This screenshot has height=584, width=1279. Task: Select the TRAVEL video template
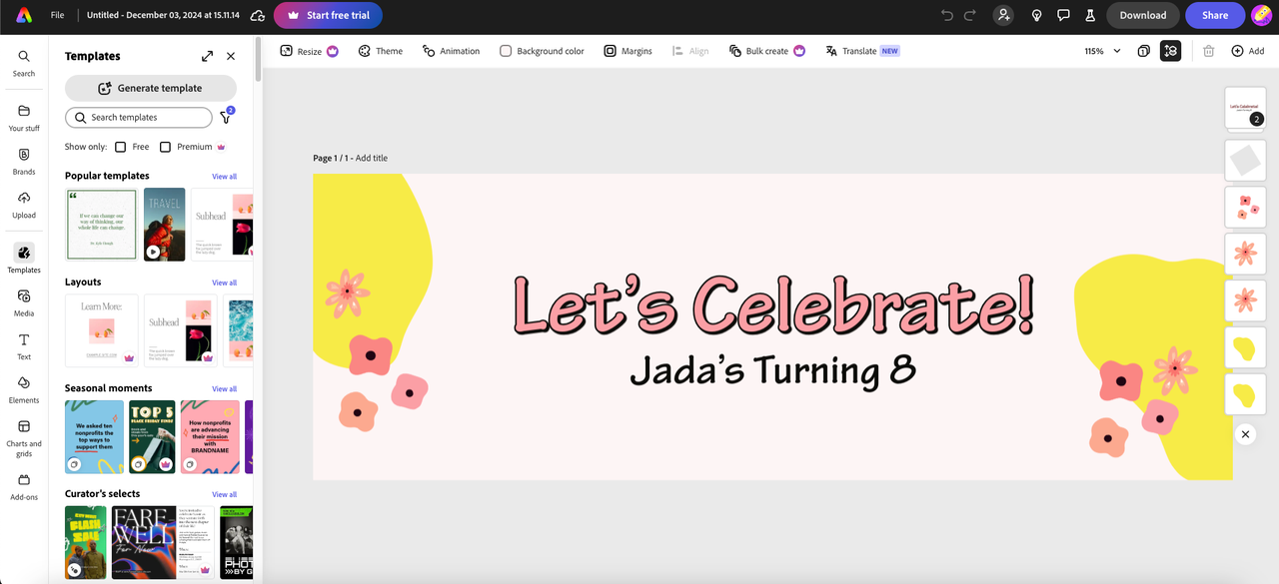coord(165,225)
